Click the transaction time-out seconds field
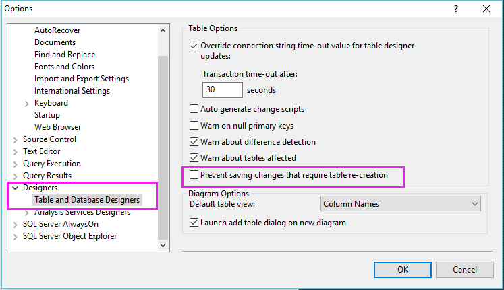The width and height of the screenshot is (504, 290). tap(222, 89)
